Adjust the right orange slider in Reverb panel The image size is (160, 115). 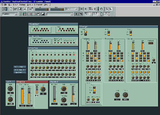pos(73,94)
